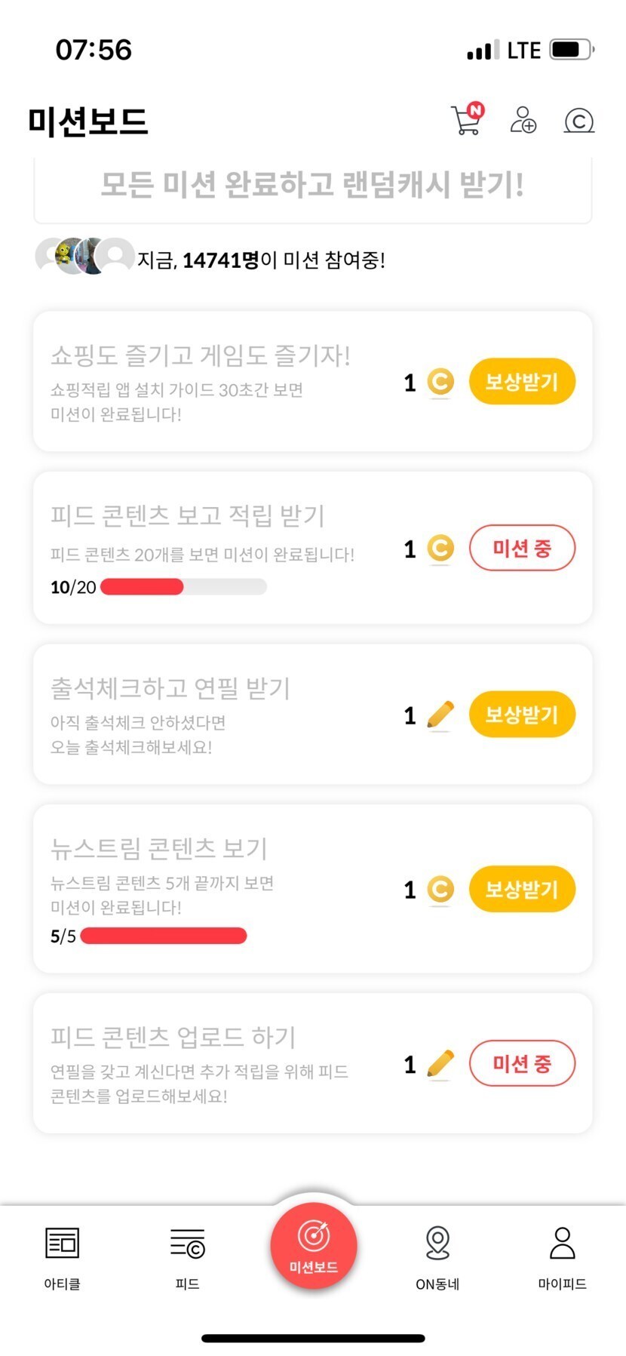Screen dimensions: 626x1356
Task: Tap 미션 중 on feed upload mission
Action: click(x=522, y=1064)
